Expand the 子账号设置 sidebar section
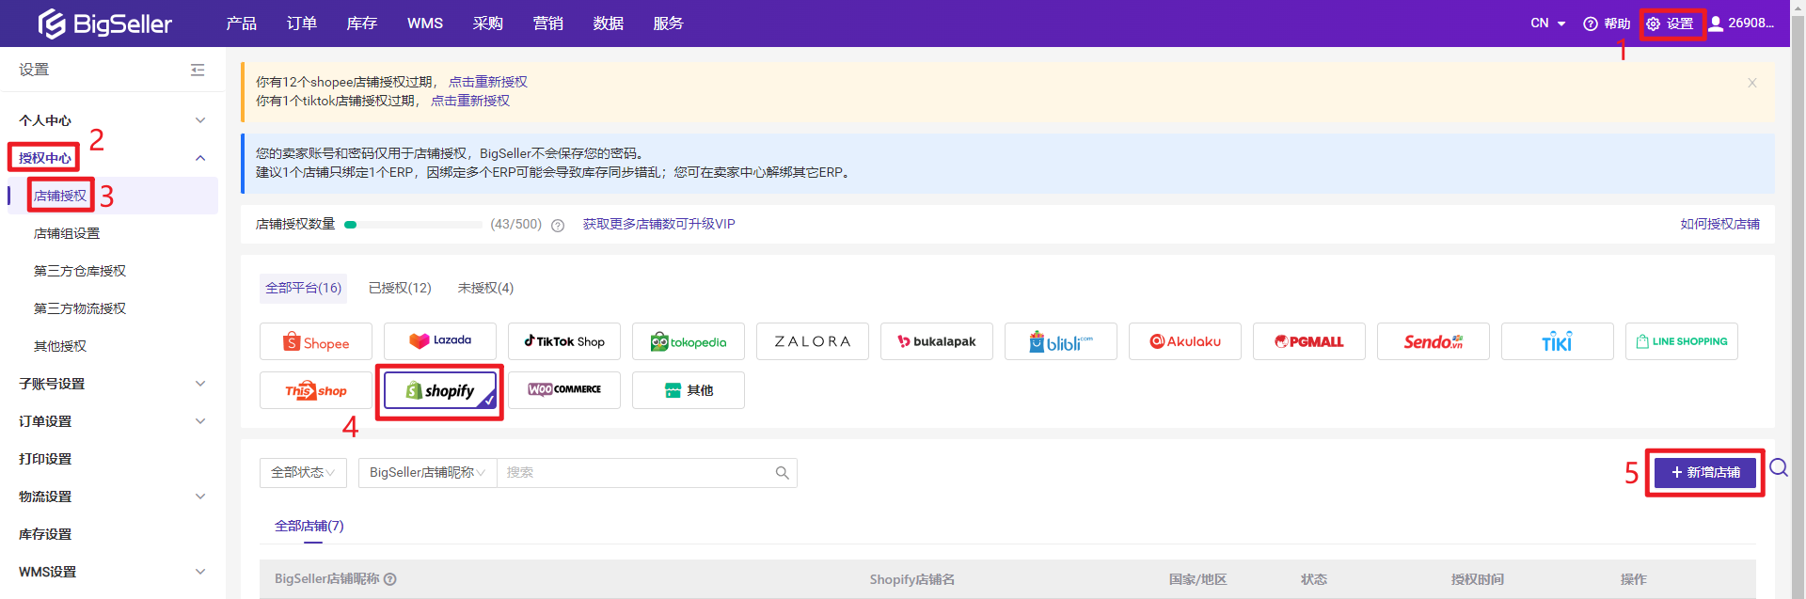Viewport: 1806px width, 599px height. (113, 384)
